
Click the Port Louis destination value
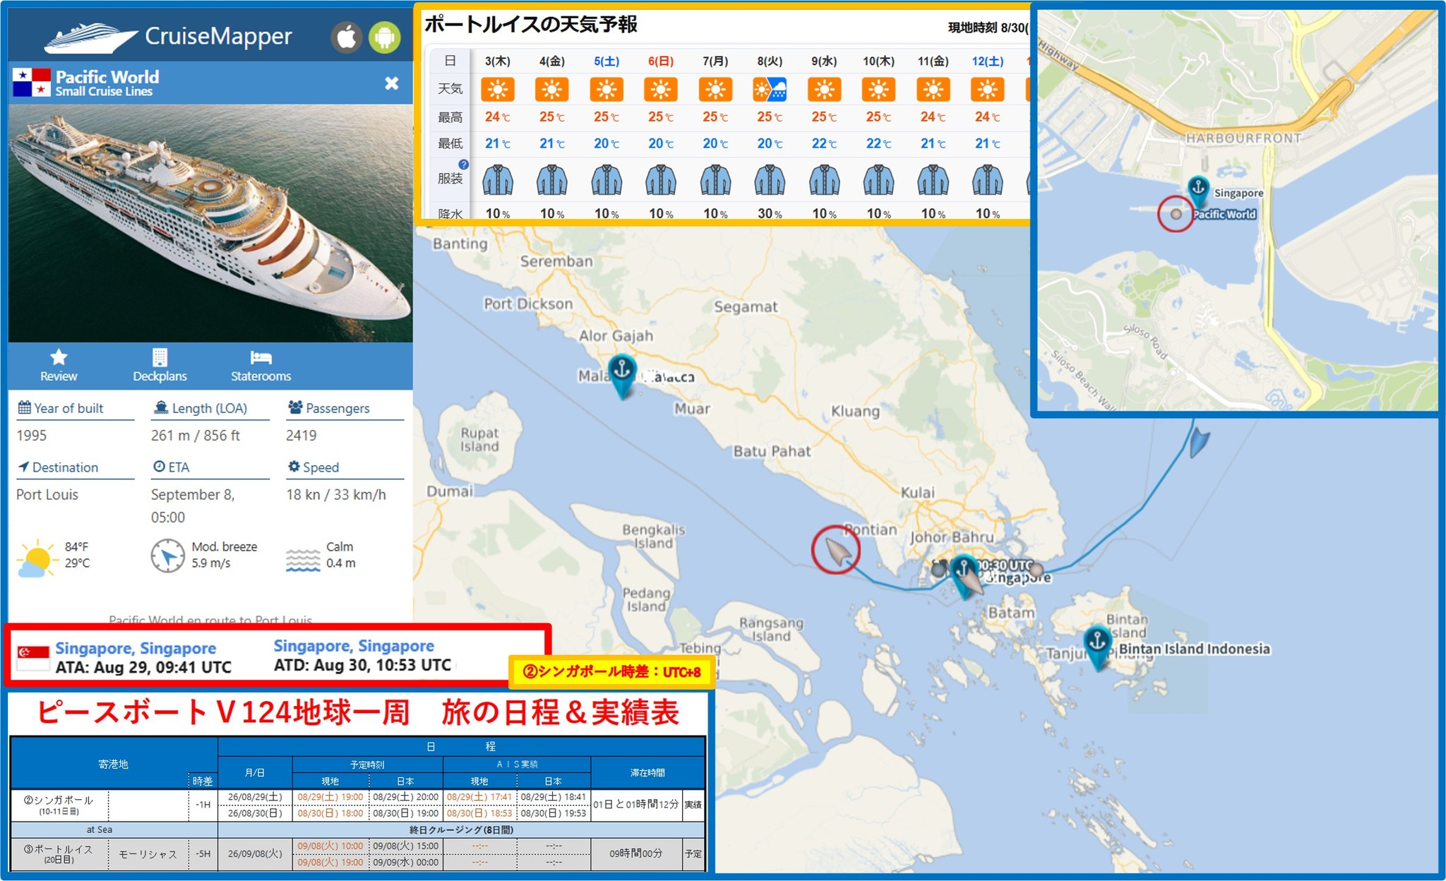(x=47, y=494)
